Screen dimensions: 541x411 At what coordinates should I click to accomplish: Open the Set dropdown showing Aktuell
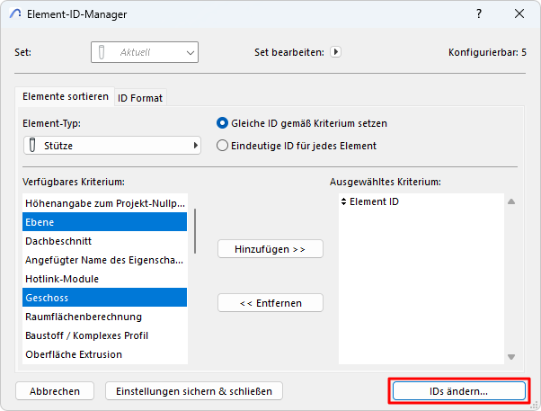144,52
